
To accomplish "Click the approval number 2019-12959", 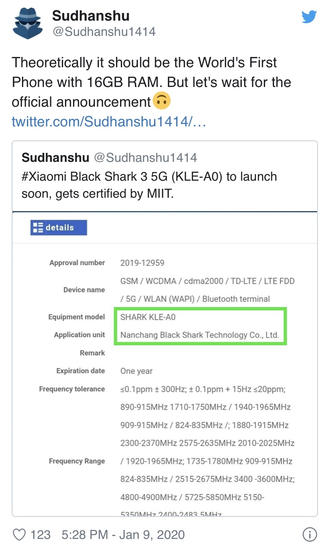I will (x=142, y=263).
